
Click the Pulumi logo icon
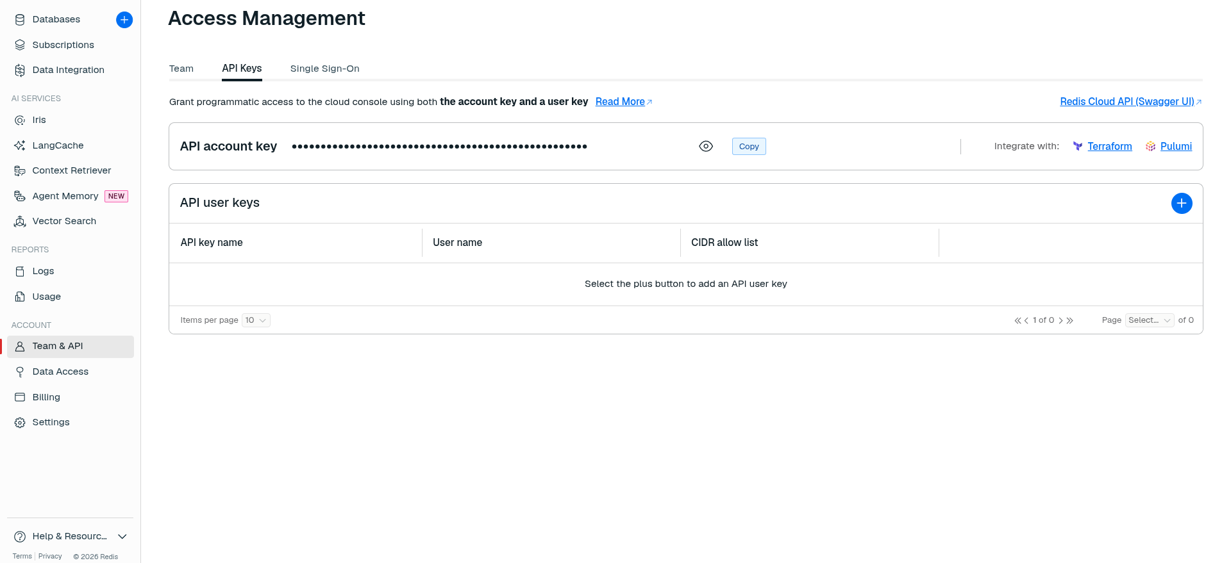click(1151, 146)
